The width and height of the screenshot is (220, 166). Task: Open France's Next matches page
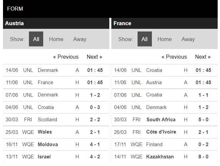coord(203,57)
